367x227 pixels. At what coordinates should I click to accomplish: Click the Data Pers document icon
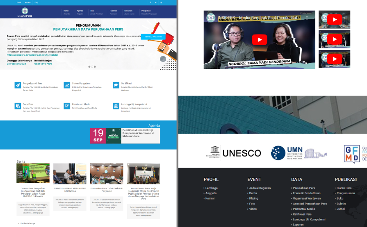(x=18, y=106)
